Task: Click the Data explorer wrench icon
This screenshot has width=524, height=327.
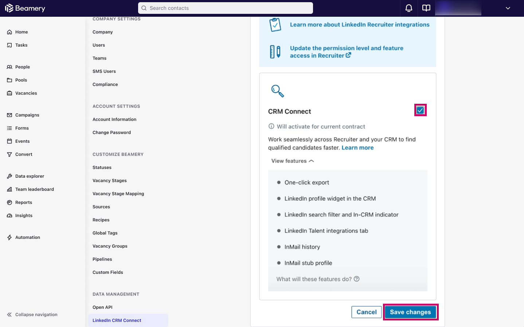Action: [9, 176]
